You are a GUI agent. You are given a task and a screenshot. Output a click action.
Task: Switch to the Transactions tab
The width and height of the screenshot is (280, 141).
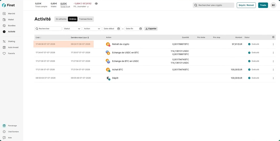coord(85,19)
